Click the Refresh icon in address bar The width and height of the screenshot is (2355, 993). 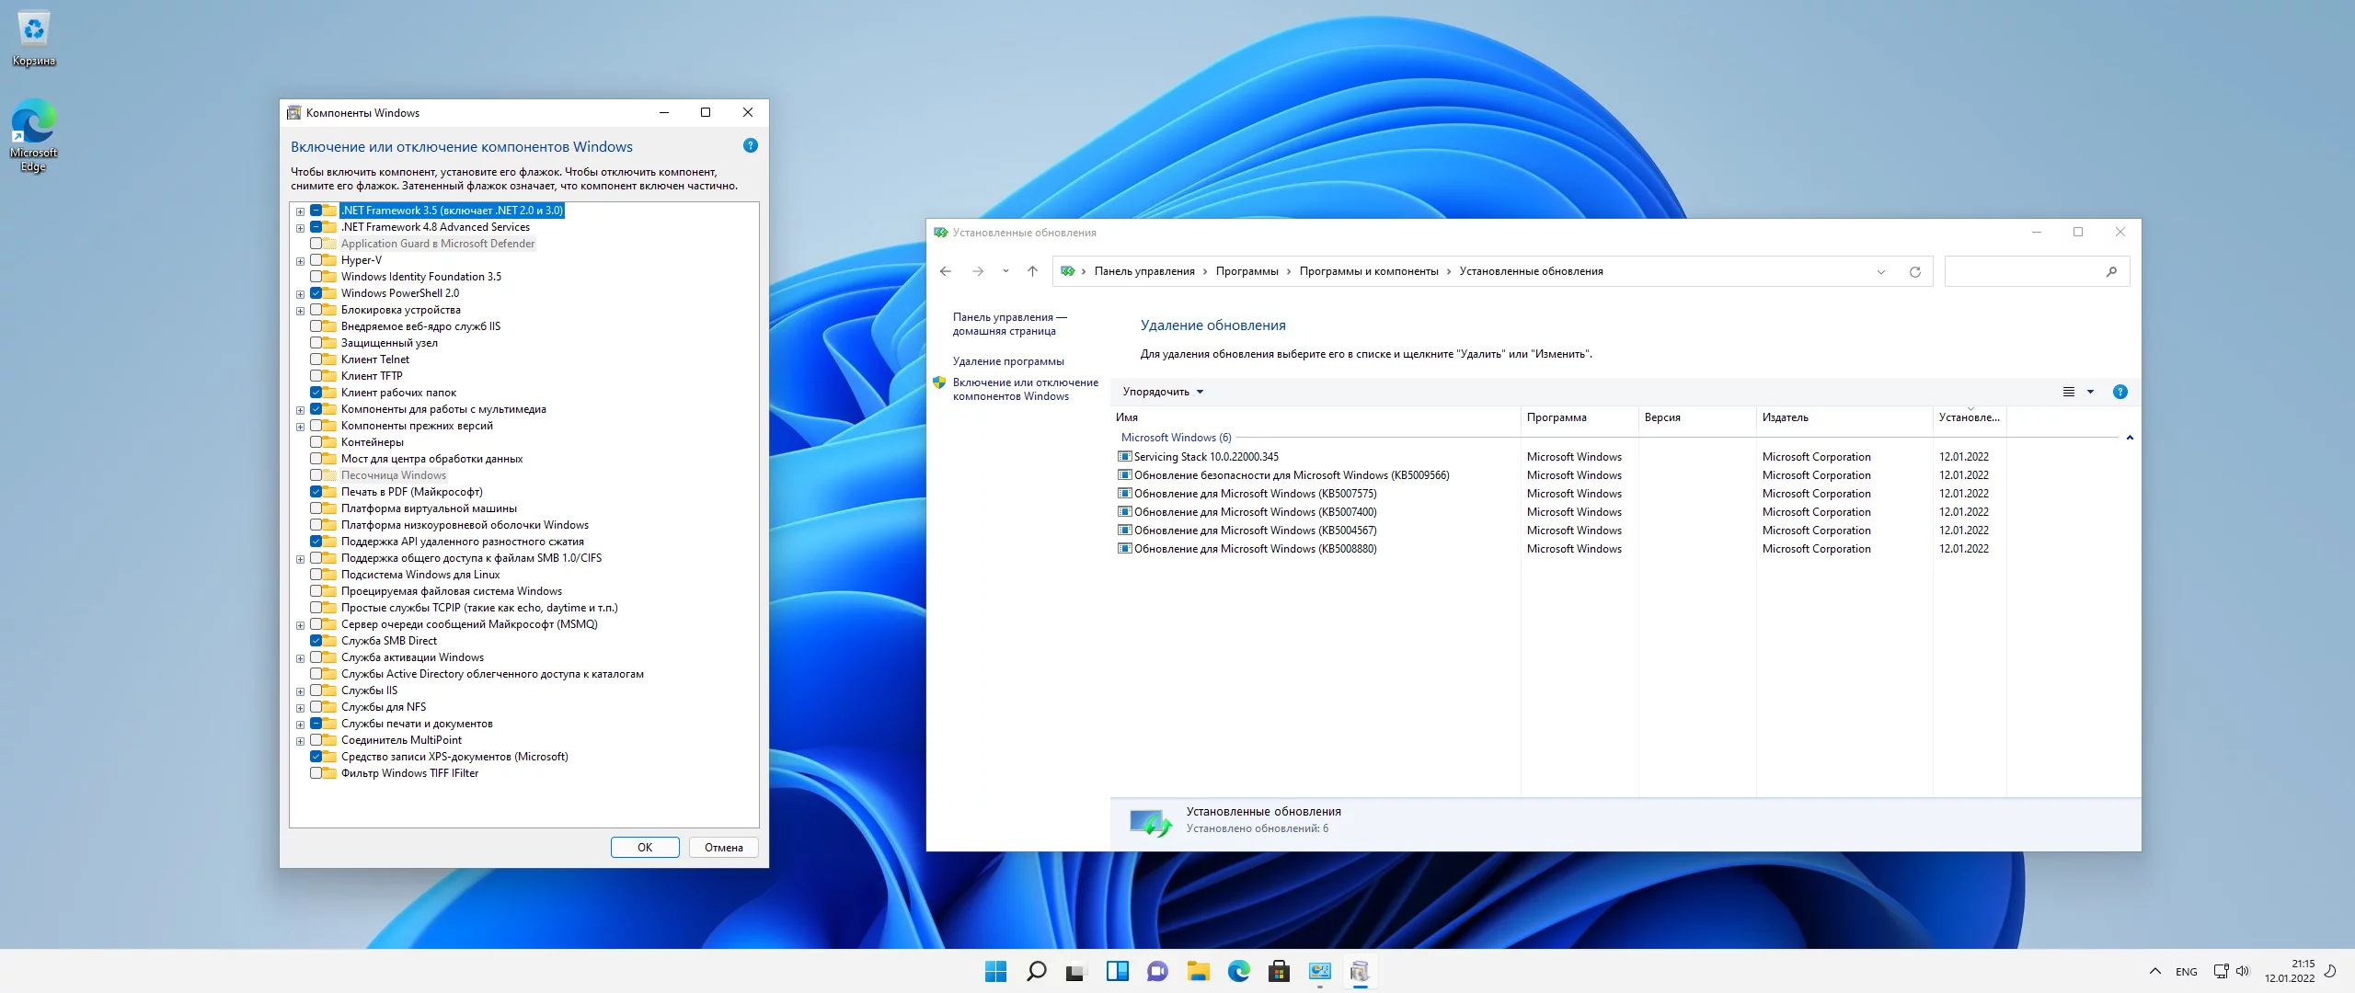click(x=1914, y=272)
